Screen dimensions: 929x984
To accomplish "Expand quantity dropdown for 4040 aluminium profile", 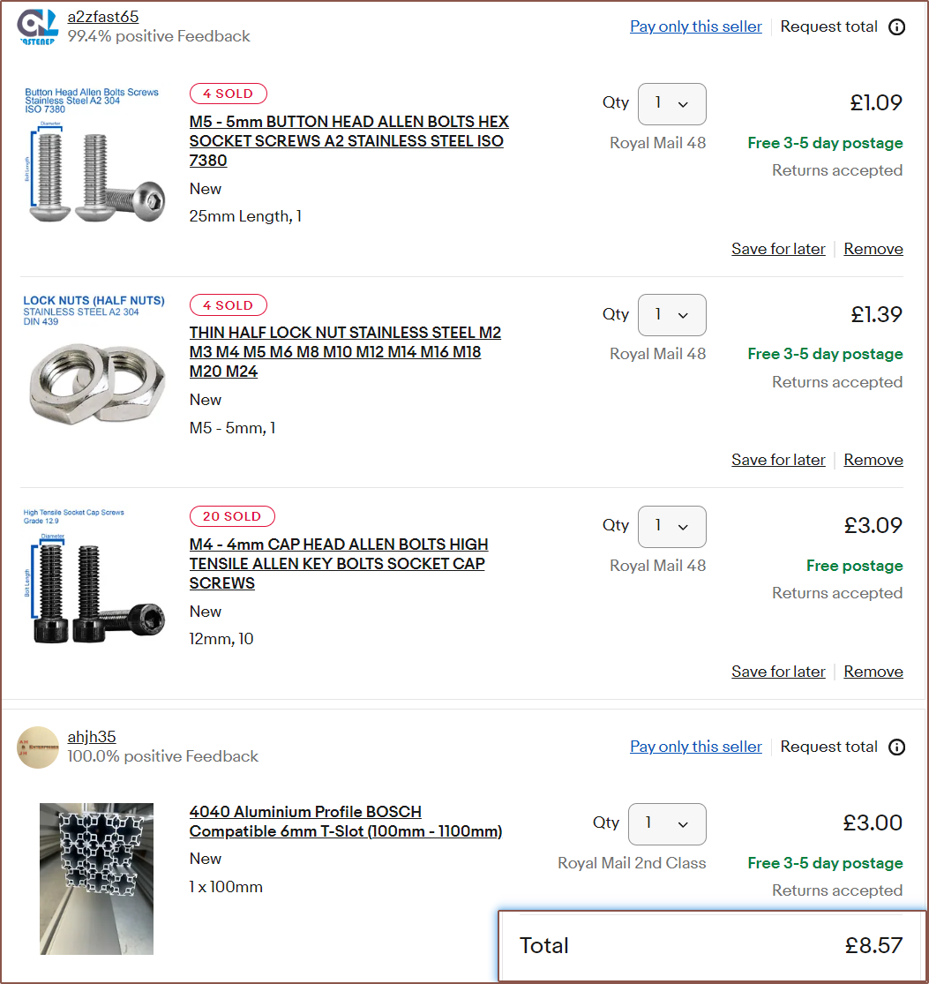I will [667, 823].
